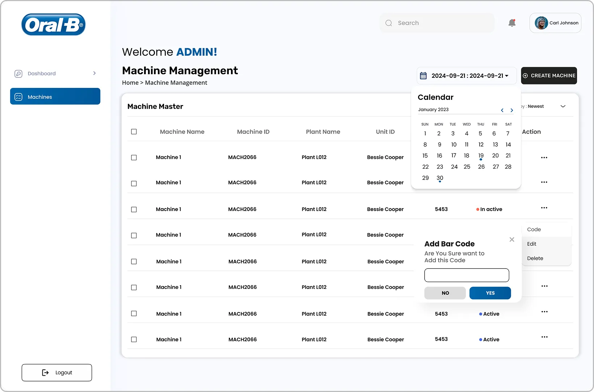Image resolution: width=594 pixels, height=392 pixels.
Task: Click Carl Johnson profile avatar
Action: [x=541, y=23]
